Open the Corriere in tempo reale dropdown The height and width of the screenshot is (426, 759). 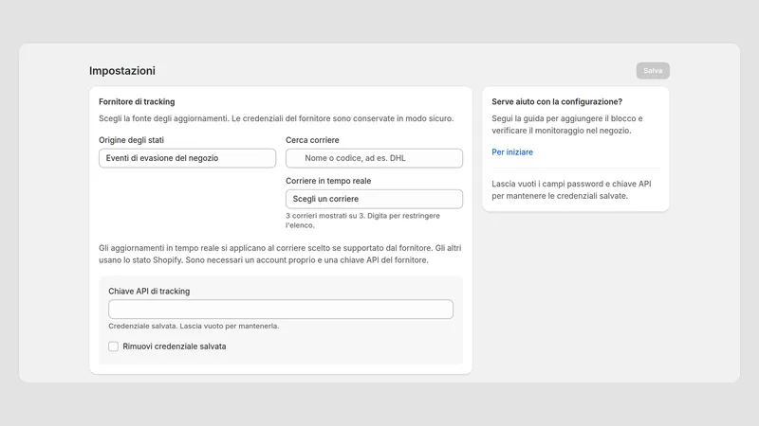point(374,199)
